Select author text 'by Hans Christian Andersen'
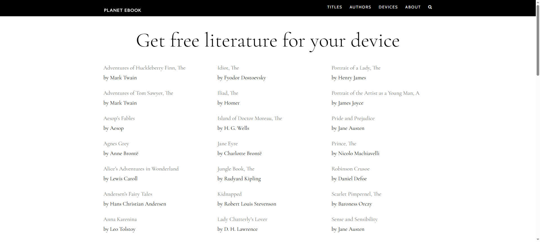540x242 pixels. (135, 204)
